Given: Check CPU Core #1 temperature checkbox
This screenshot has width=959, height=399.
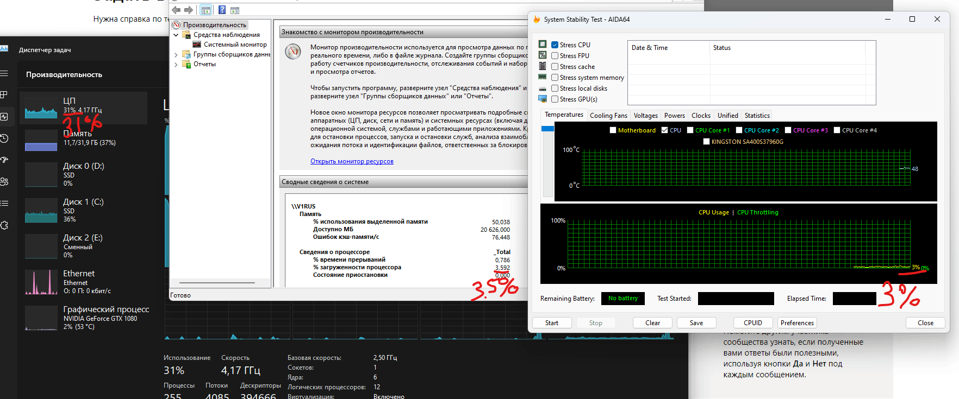Looking at the screenshot, I should click(690, 130).
